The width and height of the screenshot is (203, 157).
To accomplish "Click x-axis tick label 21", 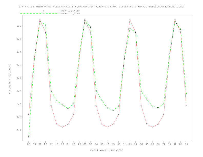I will [x=68, y=144].
